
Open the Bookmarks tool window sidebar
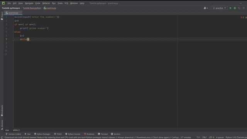pyautogui.click(x=2, y=111)
